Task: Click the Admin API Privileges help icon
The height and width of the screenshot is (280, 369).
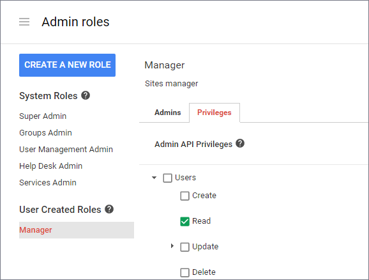Action: 240,143
